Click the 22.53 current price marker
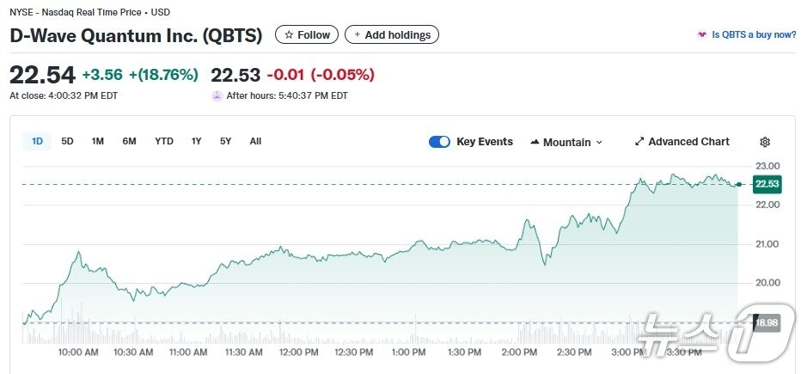Screen dimensions: 807x374 pos(765,184)
